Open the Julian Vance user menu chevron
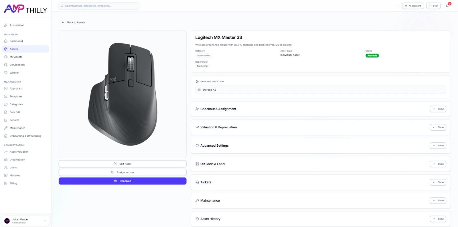The image size is (458, 227). 45,221
